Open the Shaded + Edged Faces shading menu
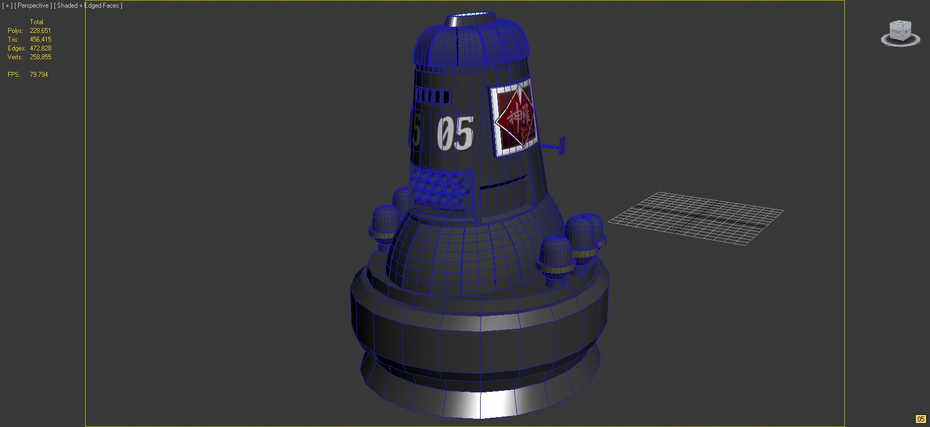This screenshot has height=427, width=930. pyautogui.click(x=88, y=5)
